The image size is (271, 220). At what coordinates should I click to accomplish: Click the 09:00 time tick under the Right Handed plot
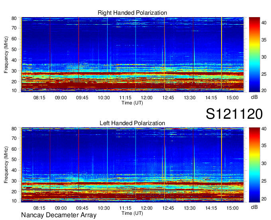(61, 98)
